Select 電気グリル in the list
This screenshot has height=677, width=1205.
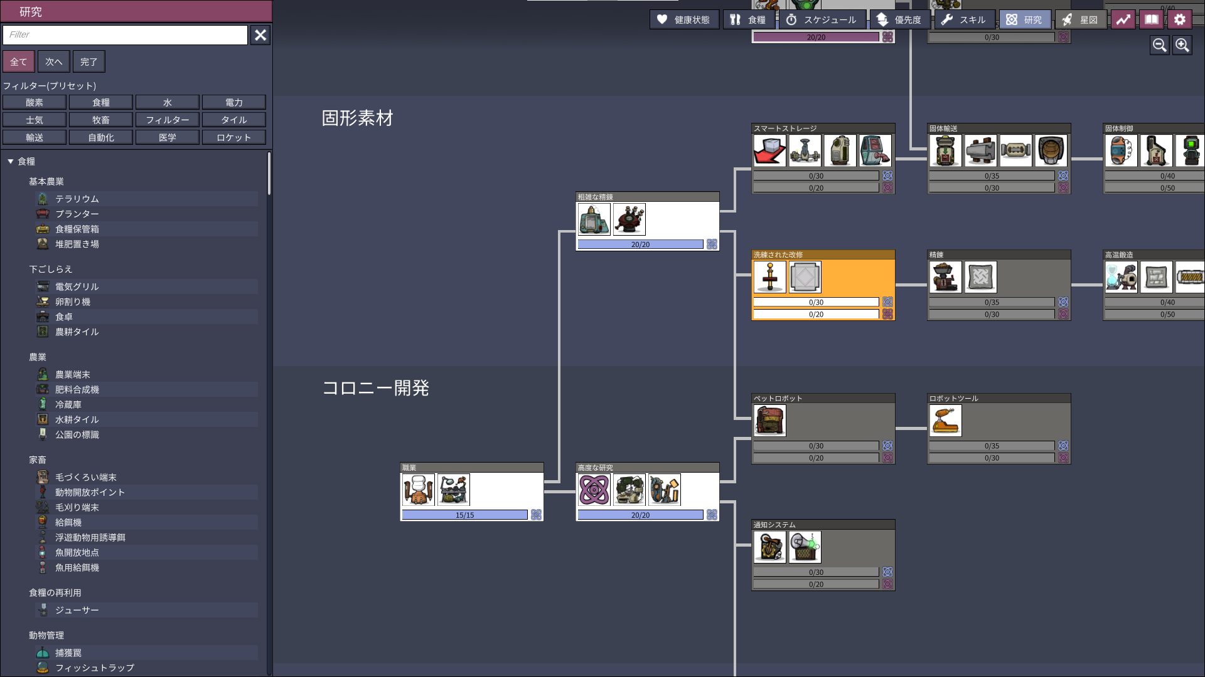click(x=146, y=286)
